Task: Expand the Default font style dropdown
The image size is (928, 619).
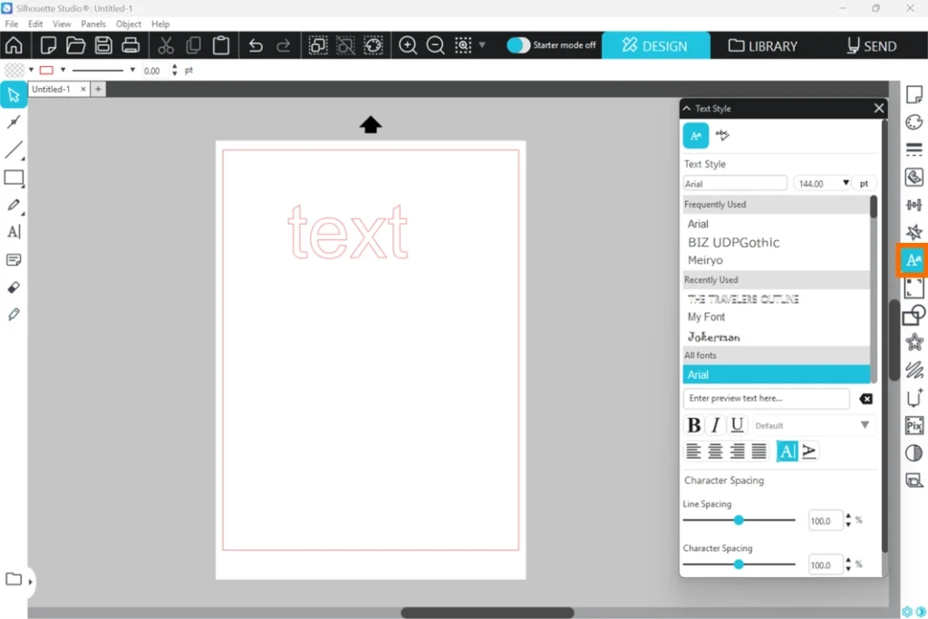Action: pyautogui.click(x=864, y=425)
